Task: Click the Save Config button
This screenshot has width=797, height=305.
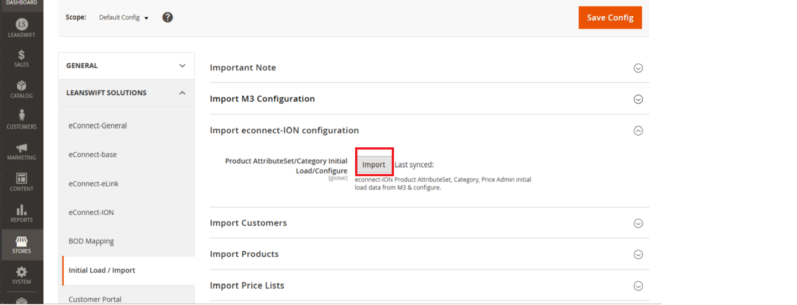Action: point(610,18)
